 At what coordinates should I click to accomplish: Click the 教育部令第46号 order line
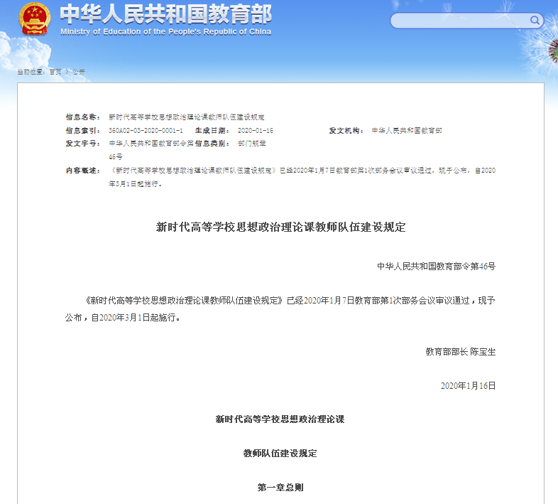tap(436, 267)
